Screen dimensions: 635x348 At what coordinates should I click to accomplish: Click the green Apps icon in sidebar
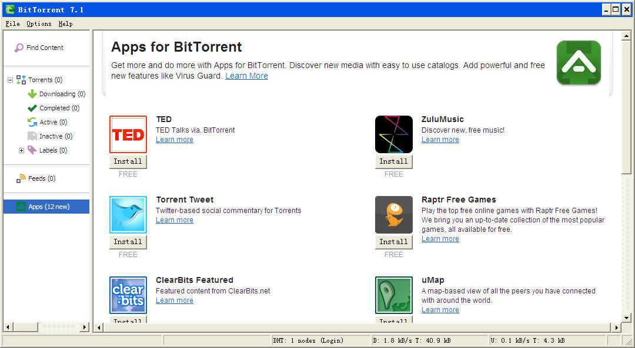click(x=21, y=207)
